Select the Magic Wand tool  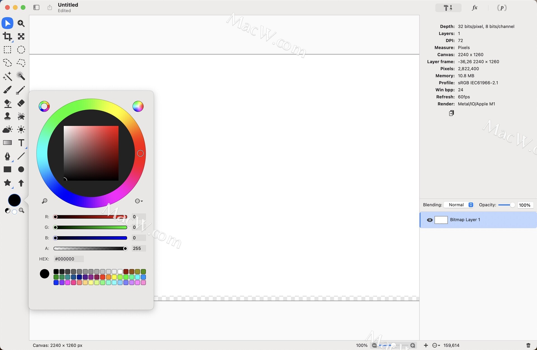point(7,76)
